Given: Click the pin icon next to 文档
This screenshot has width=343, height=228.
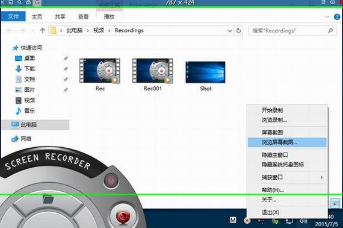Looking at the screenshot, I should [66, 80].
